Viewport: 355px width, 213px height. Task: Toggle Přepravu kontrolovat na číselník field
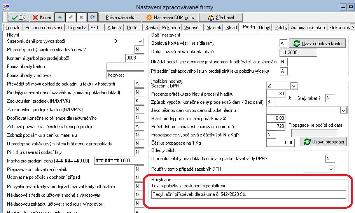point(139,169)
